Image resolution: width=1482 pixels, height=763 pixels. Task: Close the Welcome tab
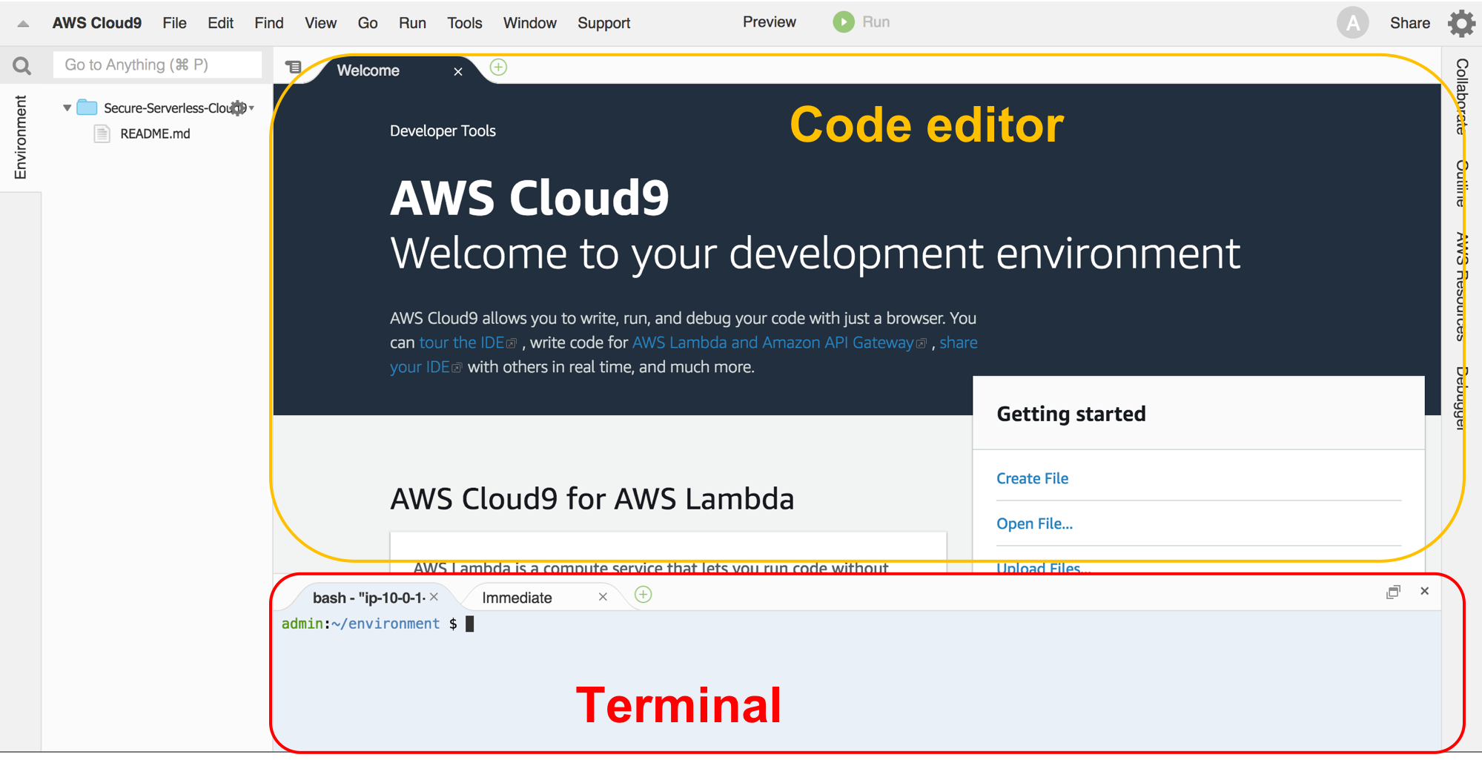point(458,71)
